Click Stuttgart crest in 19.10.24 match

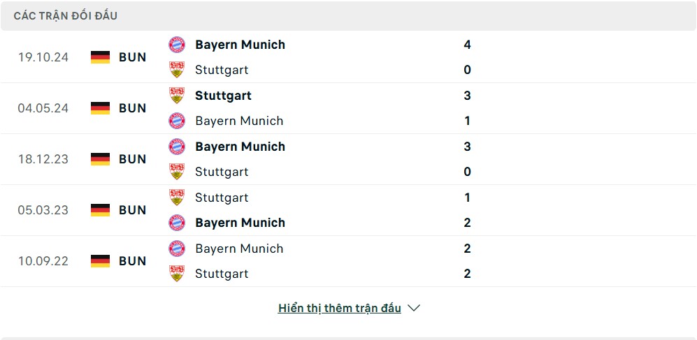click(177, 70)
